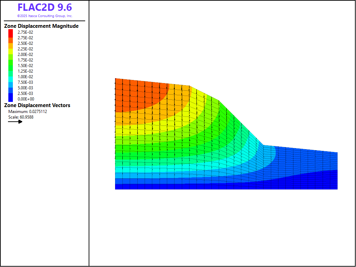Pick the 2.25E-02 yellow legend swatch
Image resolution: width=356 pixels, height=267 pixels.
point(11,49)
